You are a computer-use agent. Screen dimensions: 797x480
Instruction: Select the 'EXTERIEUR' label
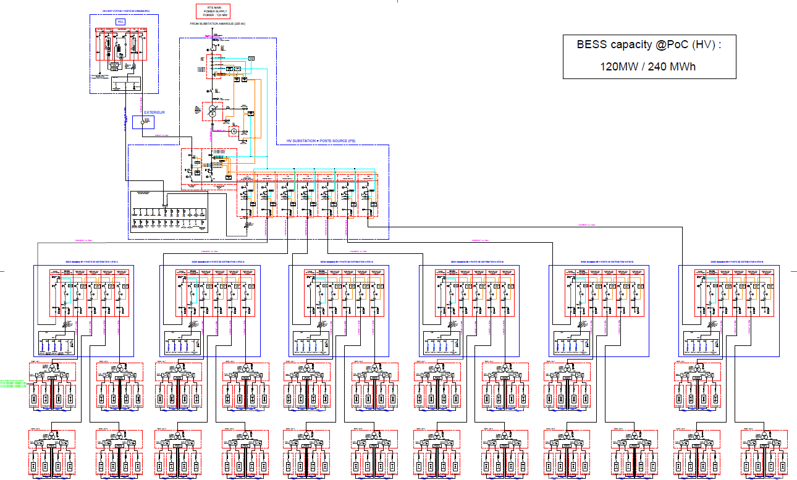(x=154, y=112)
